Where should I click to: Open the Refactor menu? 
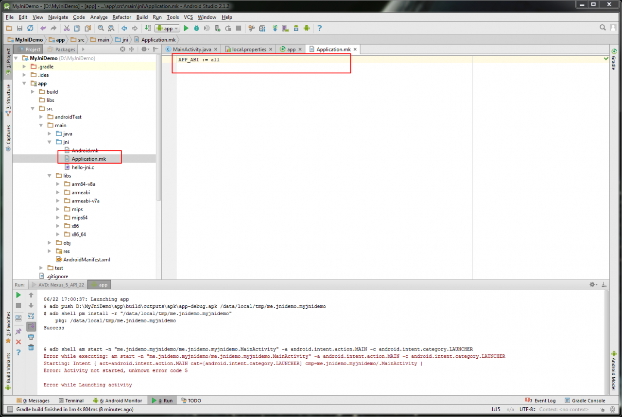click(x=121, y=17)
